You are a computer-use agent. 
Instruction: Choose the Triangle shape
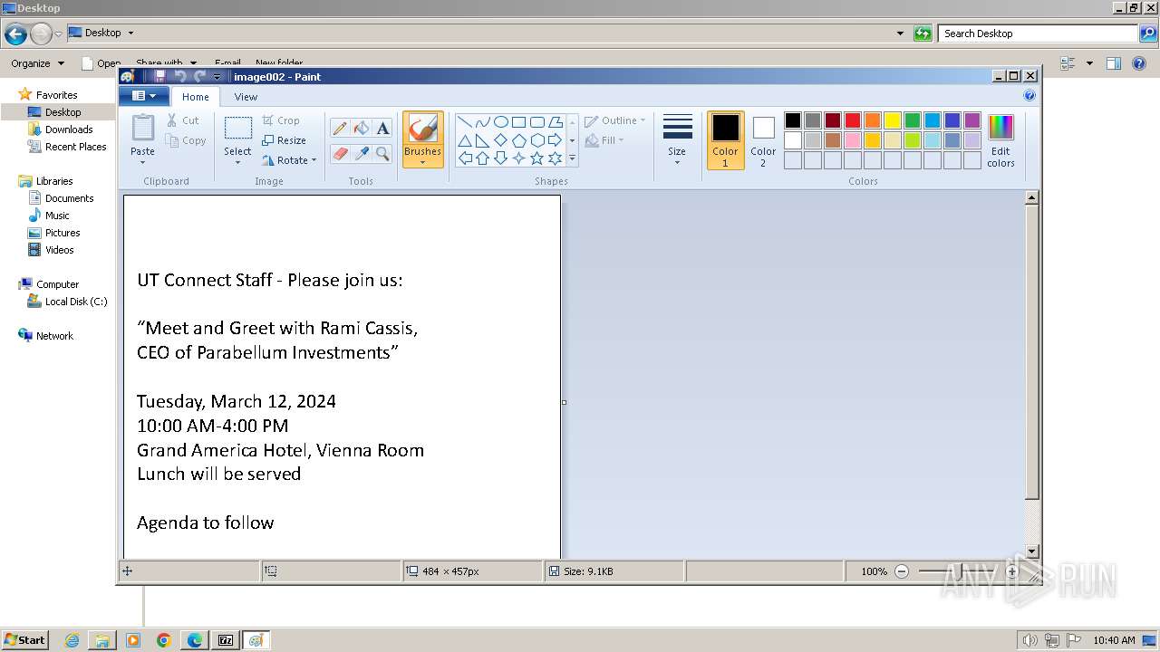pos(464,140)
